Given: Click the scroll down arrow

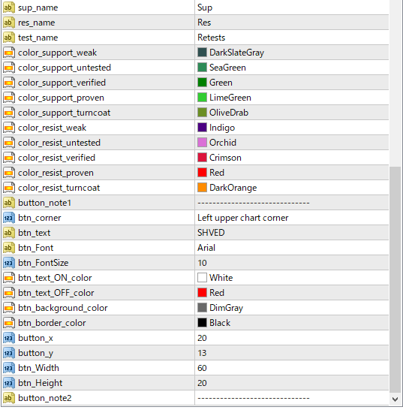Looking at the screenshot, I should 395,399.
